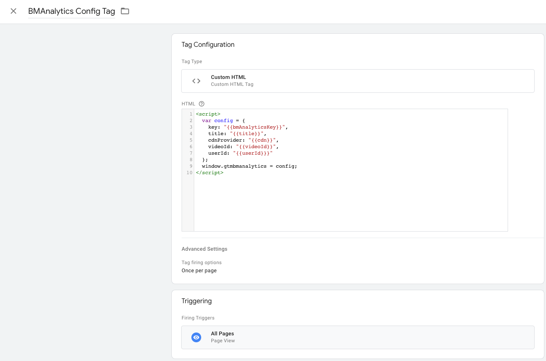Screen dimensions: 546x361
Task: Click the userId code line
Action: click(240, 153)
